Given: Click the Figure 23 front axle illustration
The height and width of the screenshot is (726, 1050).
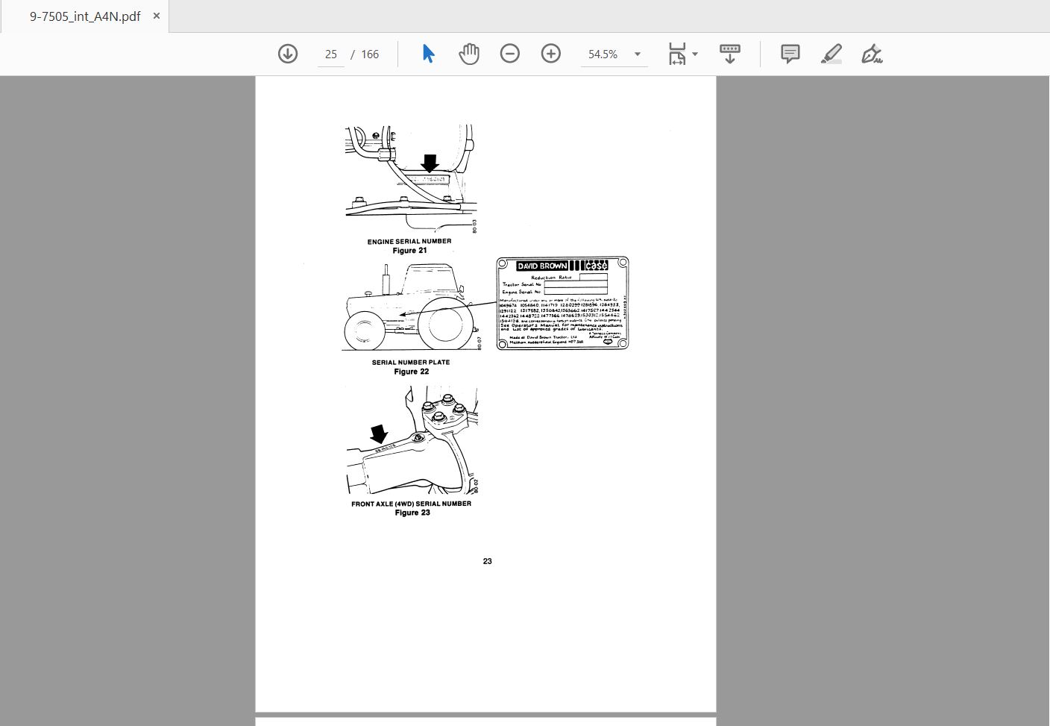Looking at the screenshot, I should pyautogui.click(x=412, y=439).
